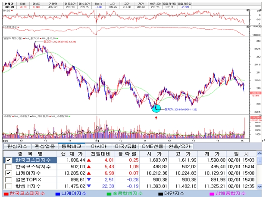Toggle the 니케이지수 checkbox off

coord(8,173)
